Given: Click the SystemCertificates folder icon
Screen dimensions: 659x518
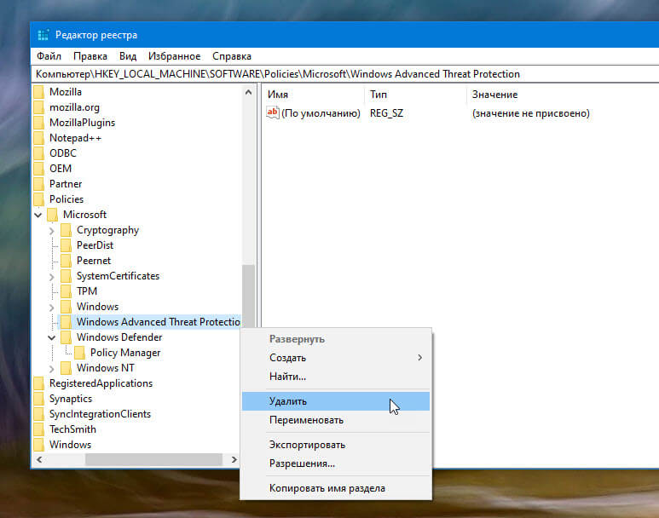Looking at the screenshot, I should point(66,276).
